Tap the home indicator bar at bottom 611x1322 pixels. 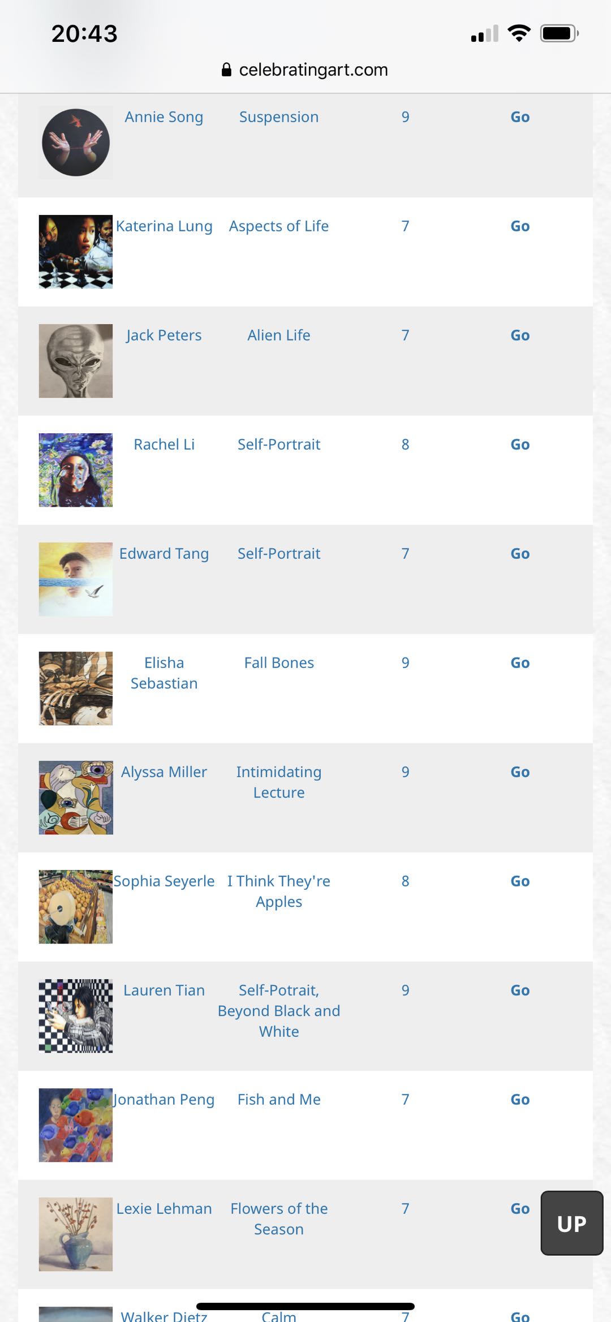(305, 1306)
